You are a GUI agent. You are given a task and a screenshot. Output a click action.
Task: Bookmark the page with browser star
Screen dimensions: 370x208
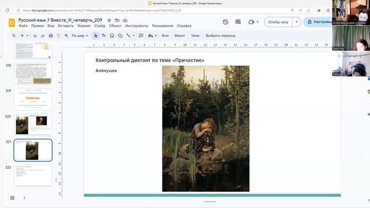point(308,10)
